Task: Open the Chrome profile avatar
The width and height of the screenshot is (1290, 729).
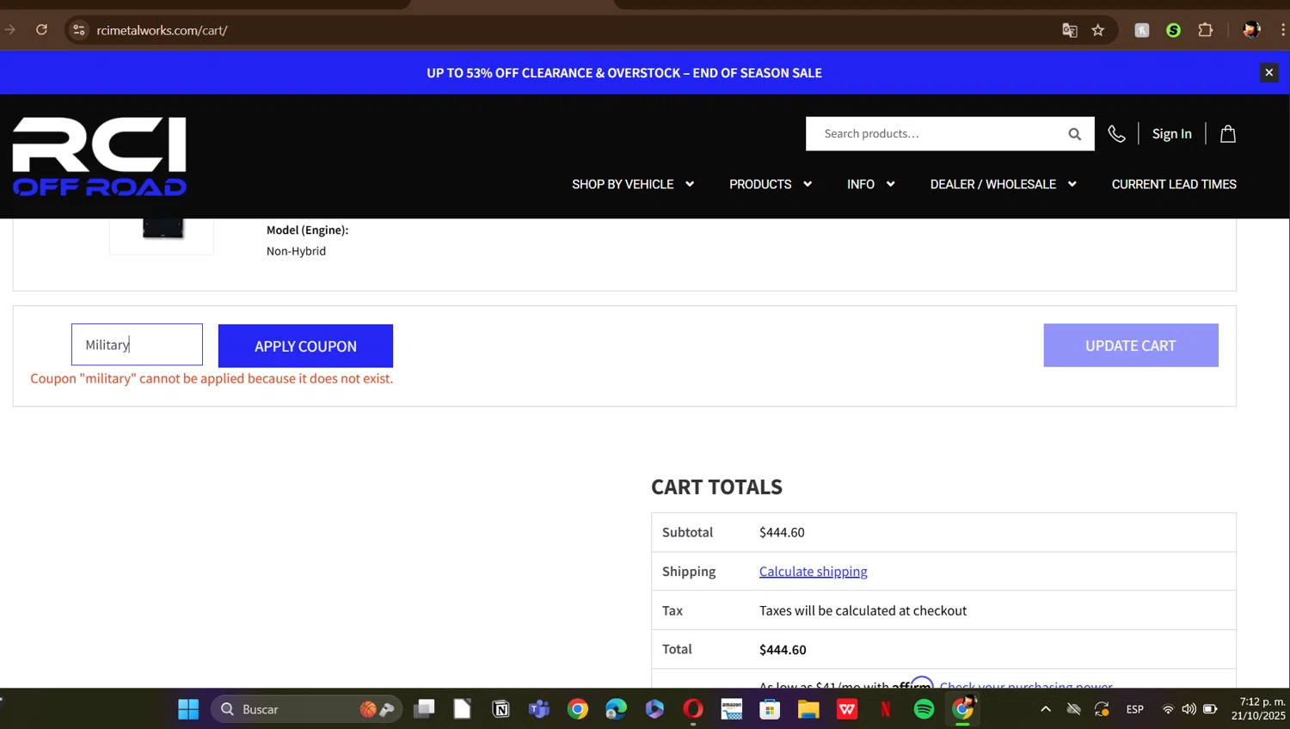Action: pyautogui.click(x=1251, y=30)
